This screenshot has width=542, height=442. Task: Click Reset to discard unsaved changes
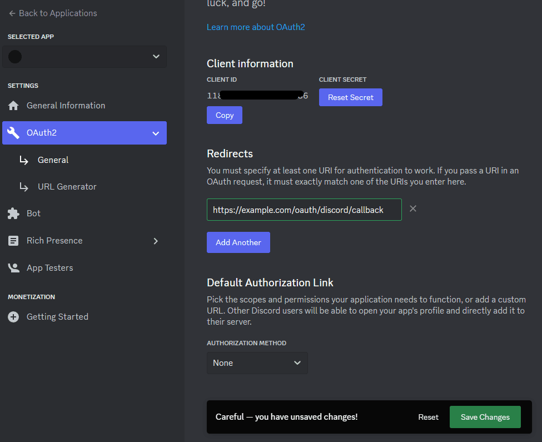(428, 417)
